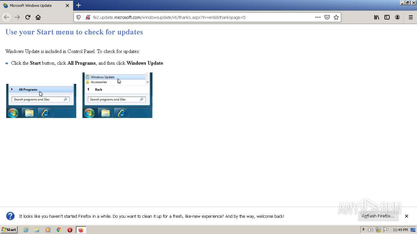Reload the current page
The image size is (417, 234).
click(28, 17)
